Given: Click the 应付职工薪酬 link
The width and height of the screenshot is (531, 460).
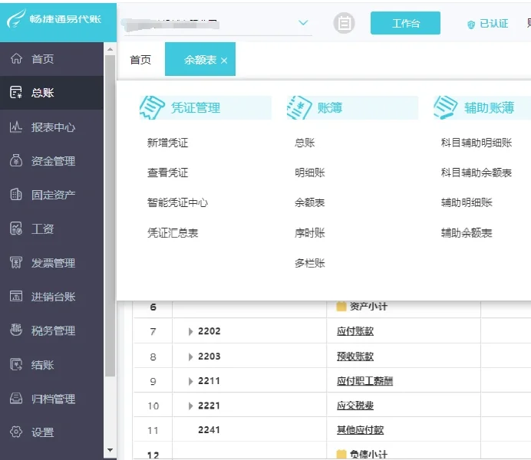Looking at the screenshot, I should pos(364,381).
